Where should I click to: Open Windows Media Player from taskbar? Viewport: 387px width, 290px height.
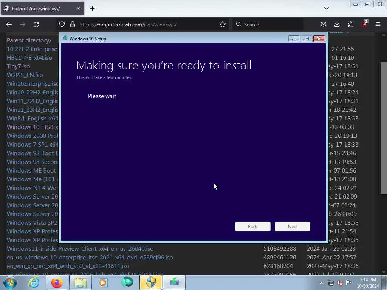[x=103, y=282]
